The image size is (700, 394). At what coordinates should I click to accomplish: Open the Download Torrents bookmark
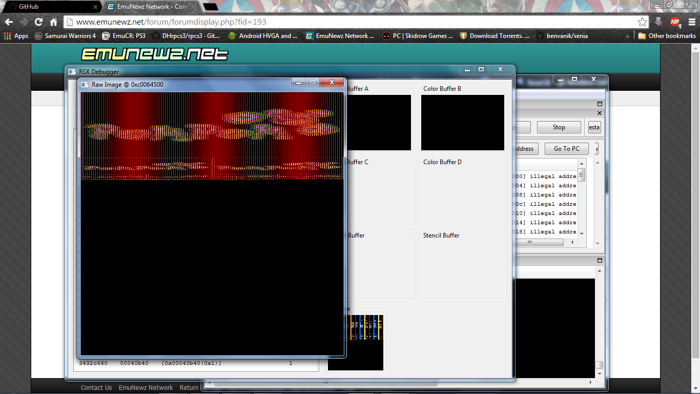[x=495, y=36]
